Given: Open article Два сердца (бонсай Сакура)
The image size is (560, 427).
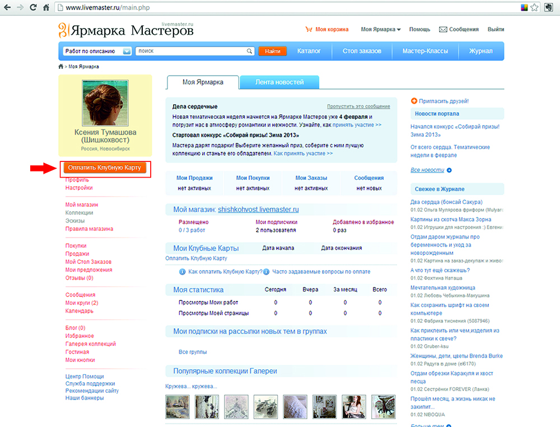Looking at the screenshot, I should (446, 202).
